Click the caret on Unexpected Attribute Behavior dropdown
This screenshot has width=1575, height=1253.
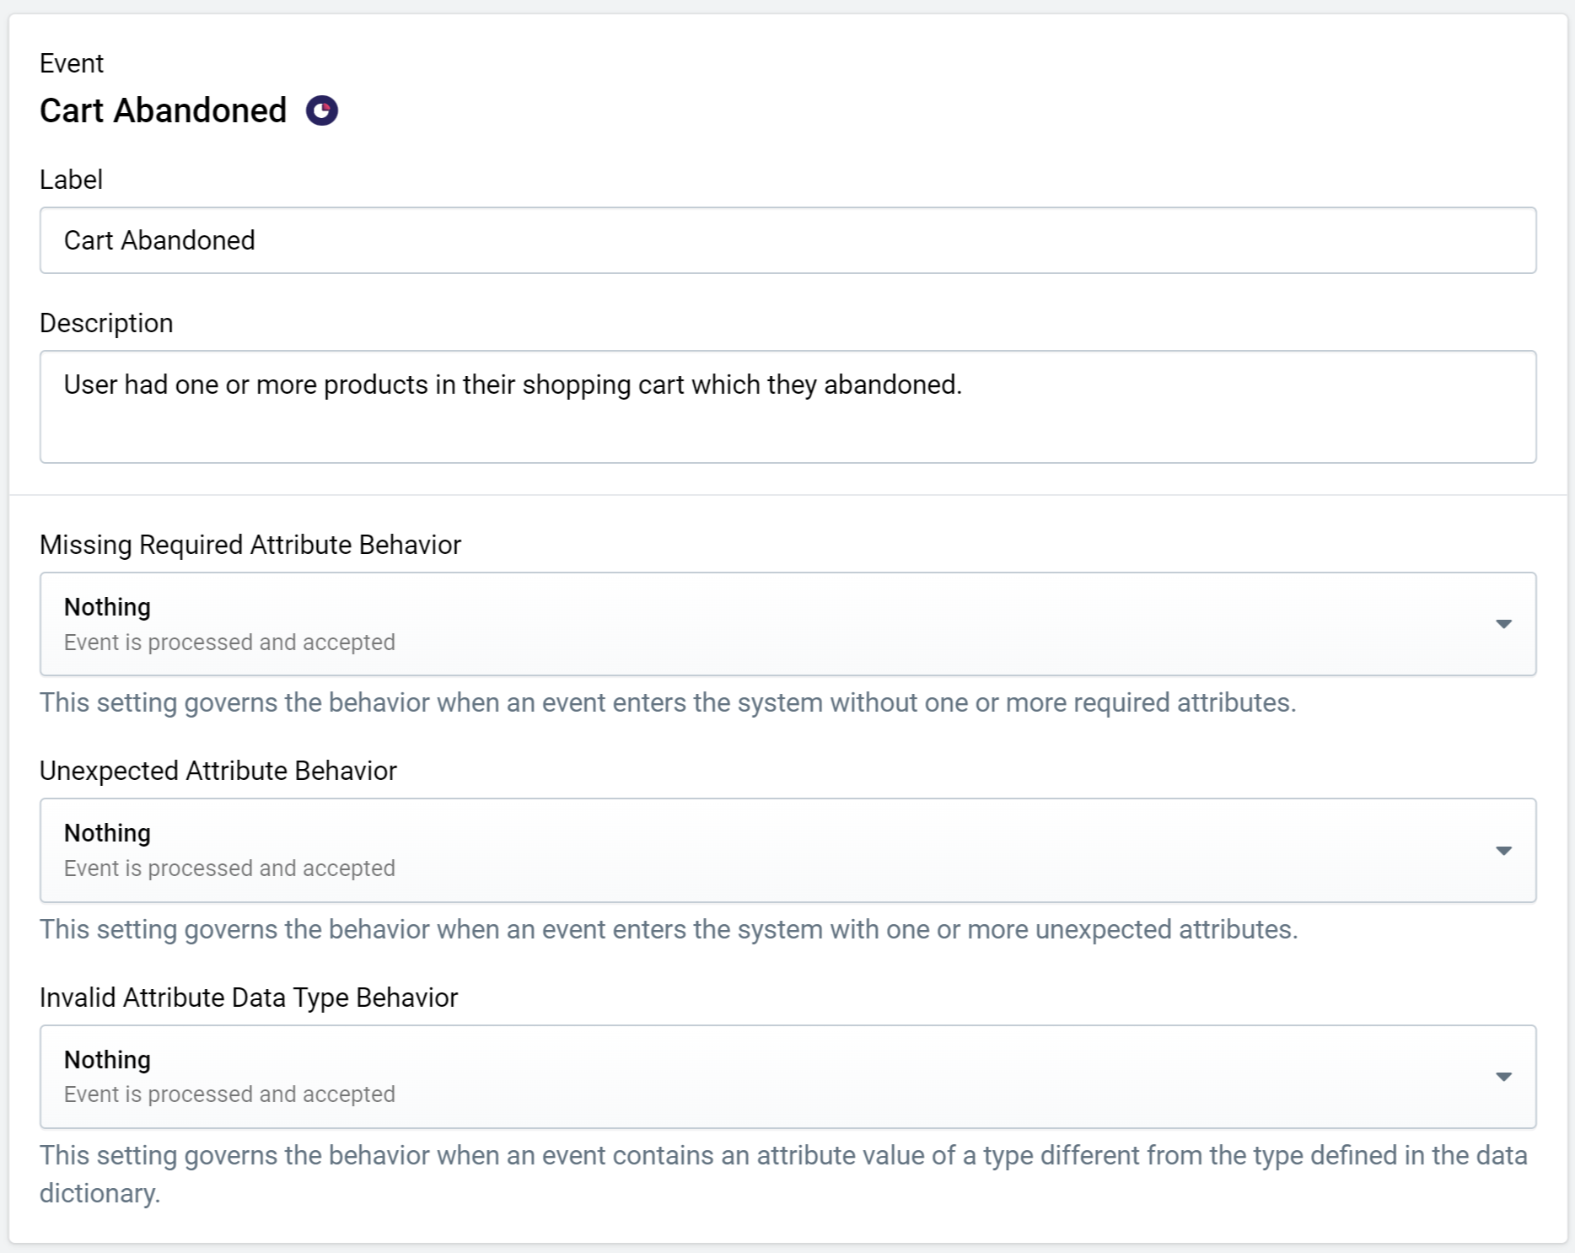1503,851
